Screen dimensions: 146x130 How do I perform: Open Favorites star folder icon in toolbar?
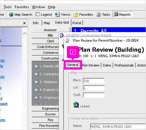(76, 15)
